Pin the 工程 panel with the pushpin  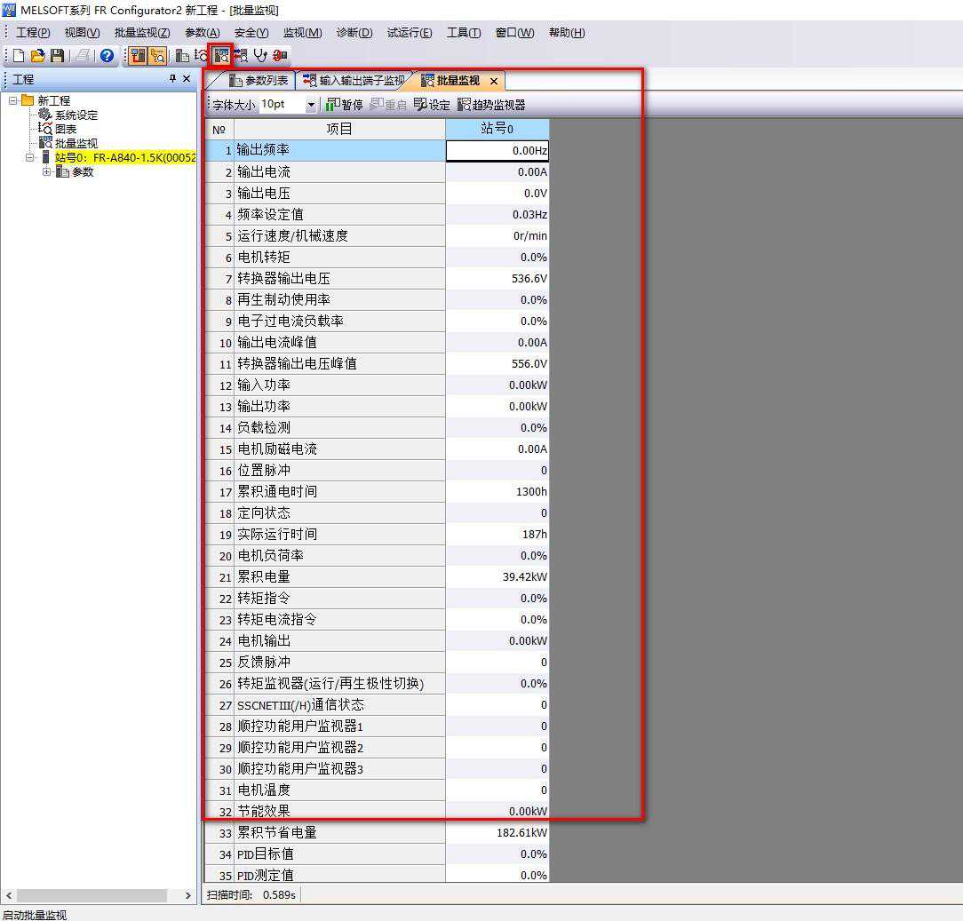coord(172,79)
